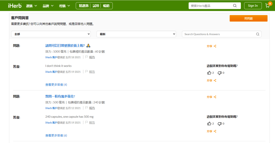Viewport: 275px width, 143px height.
Task: Thumbs up the 'I don't think it works' answer
Action: [x=209, y=73]
